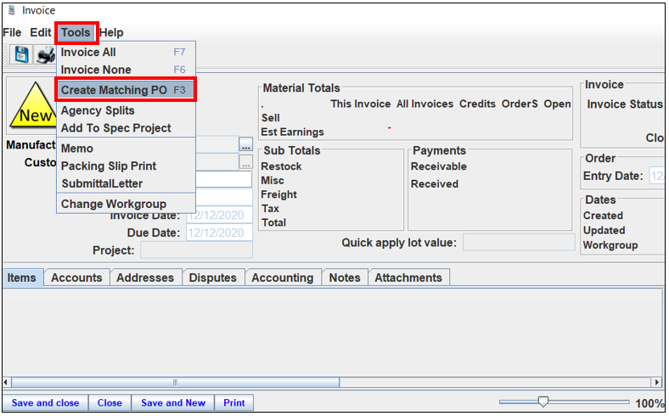Image resolution: width=669 pixels, height=416 pixels.
Task: Choose Add To Spec Project
Action: coord(126,128)
